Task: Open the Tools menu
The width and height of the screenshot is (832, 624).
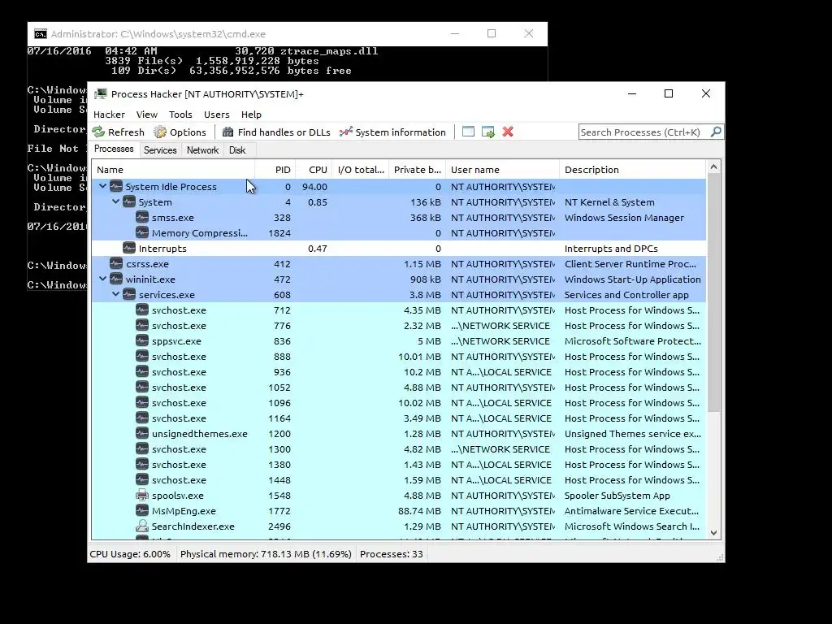Action: [x=180, y=115]
